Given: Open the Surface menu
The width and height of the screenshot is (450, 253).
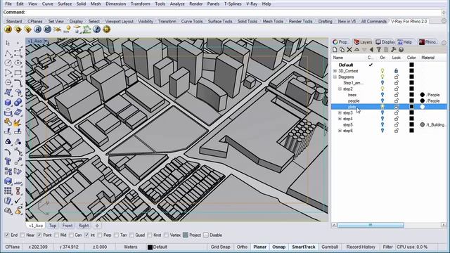Looking at the screenshot, I should coord(65,4).
